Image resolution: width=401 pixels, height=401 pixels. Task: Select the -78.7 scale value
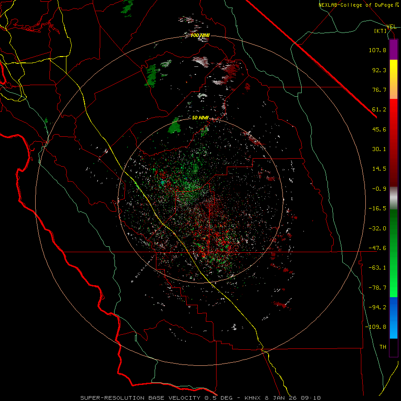tap(377, 288)
